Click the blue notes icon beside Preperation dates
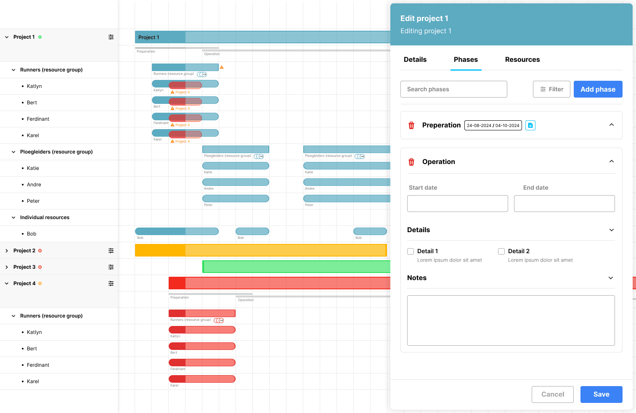 tap(530, 125)
